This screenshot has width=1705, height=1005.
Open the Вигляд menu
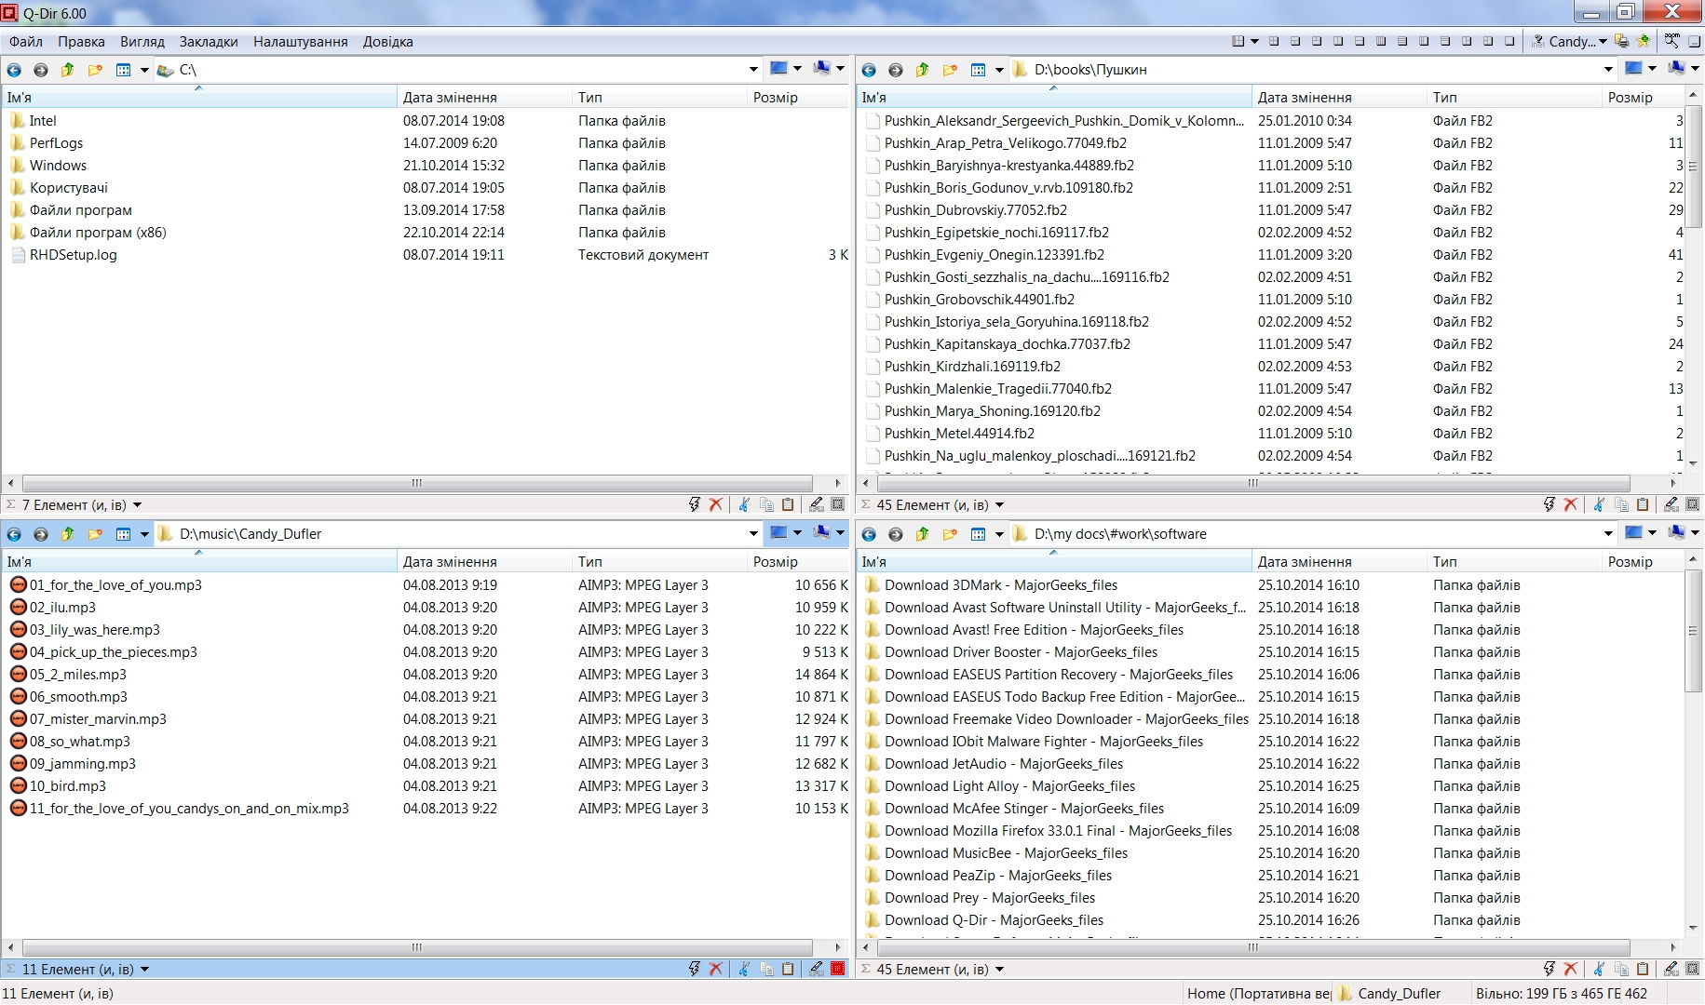(x=142, y=41)
